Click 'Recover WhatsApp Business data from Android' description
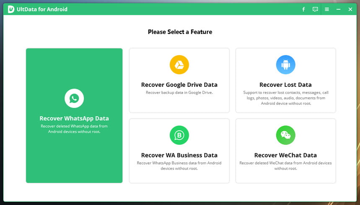360x205 pixels. tap(179, 166)
